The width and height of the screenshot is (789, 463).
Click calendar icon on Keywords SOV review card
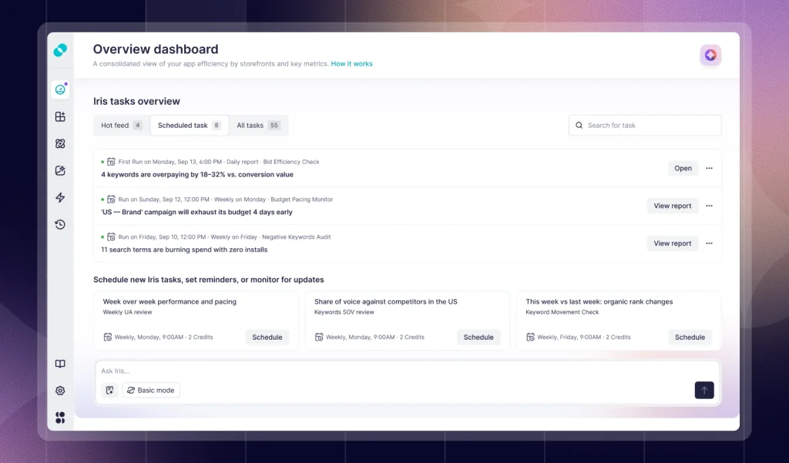pos(319,337)
